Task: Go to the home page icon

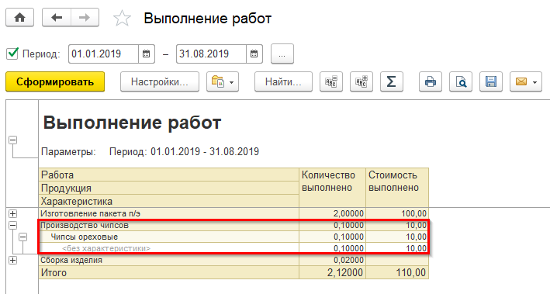Action: coord(19,17)
